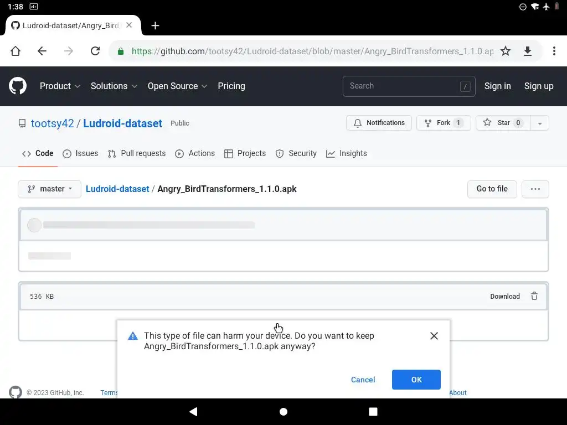Tap the airplane mode status icon
The image size is (567, 425).
click(546, 7)
